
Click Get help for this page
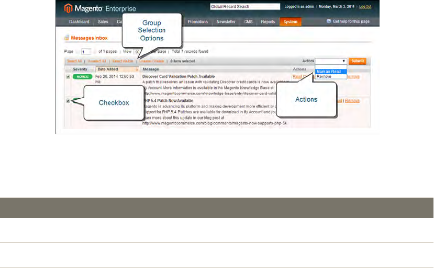point(351,21)
